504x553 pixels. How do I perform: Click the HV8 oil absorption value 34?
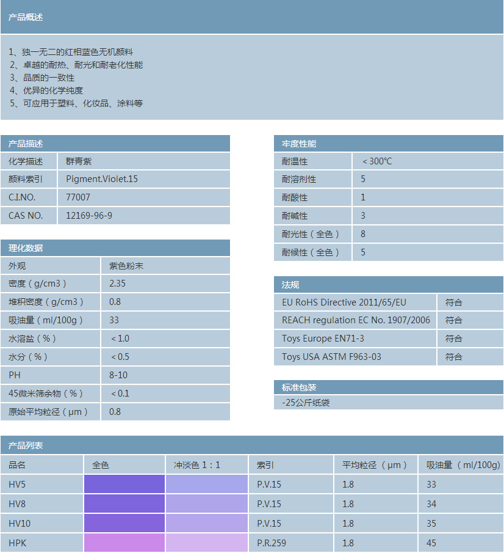tap(431, 504)
